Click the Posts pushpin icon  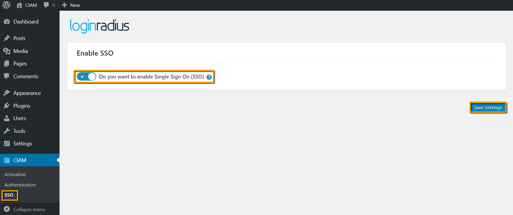(x=7, y=38)
